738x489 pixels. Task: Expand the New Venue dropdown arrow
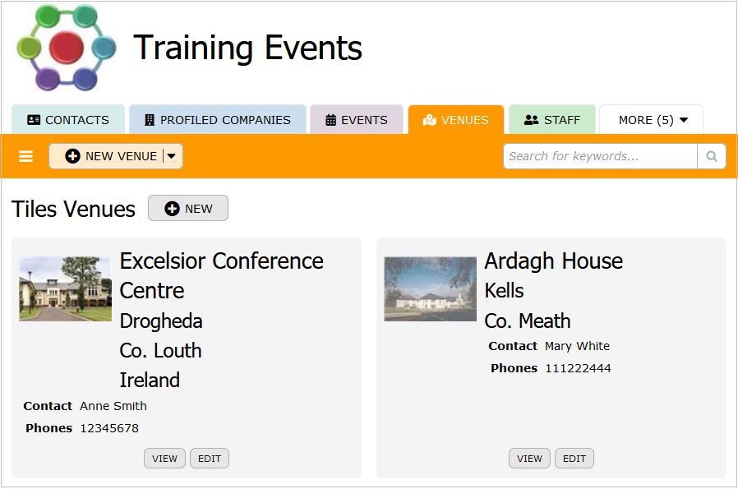(x=172, y=156)
